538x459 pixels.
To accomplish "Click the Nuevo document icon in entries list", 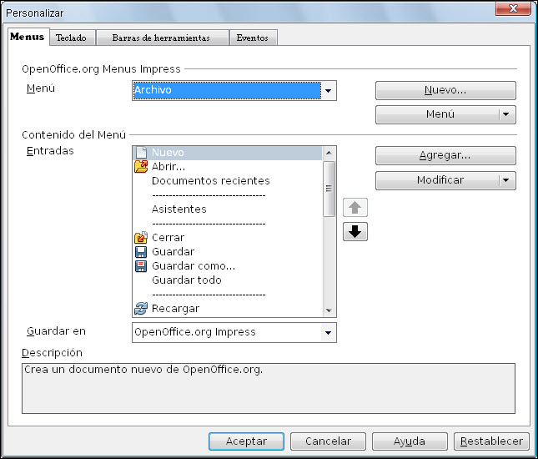I will 141,153.
